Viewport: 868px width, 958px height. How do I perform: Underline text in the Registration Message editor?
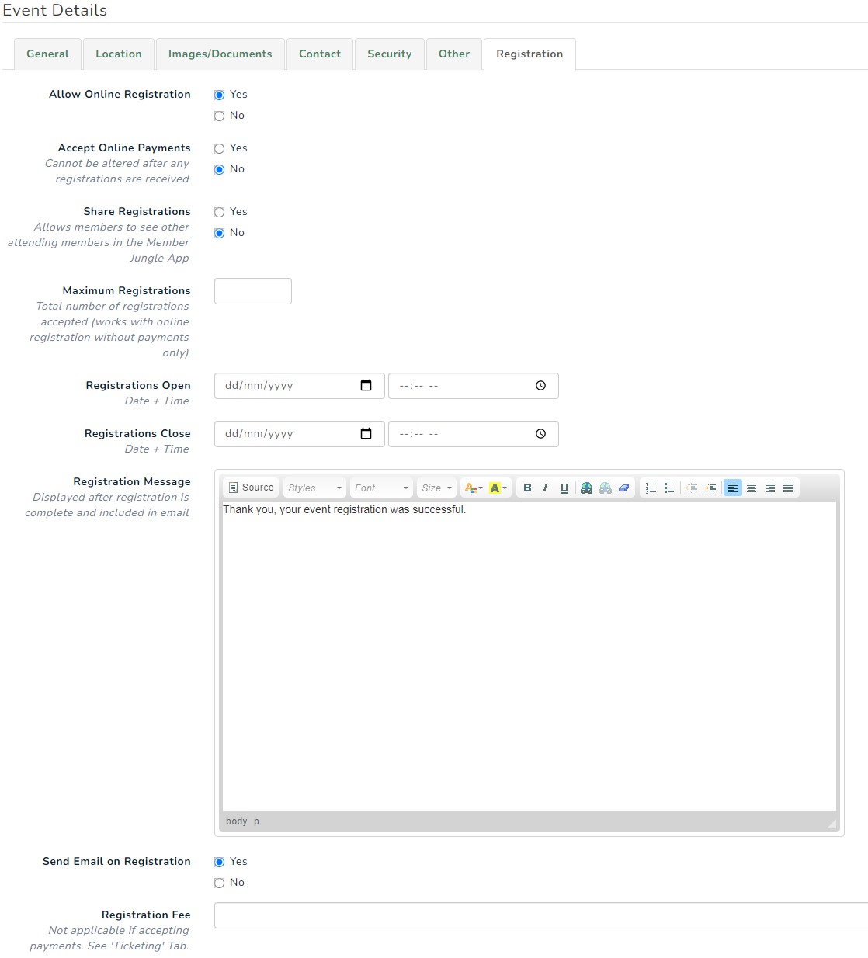click(x=564, y=488)
